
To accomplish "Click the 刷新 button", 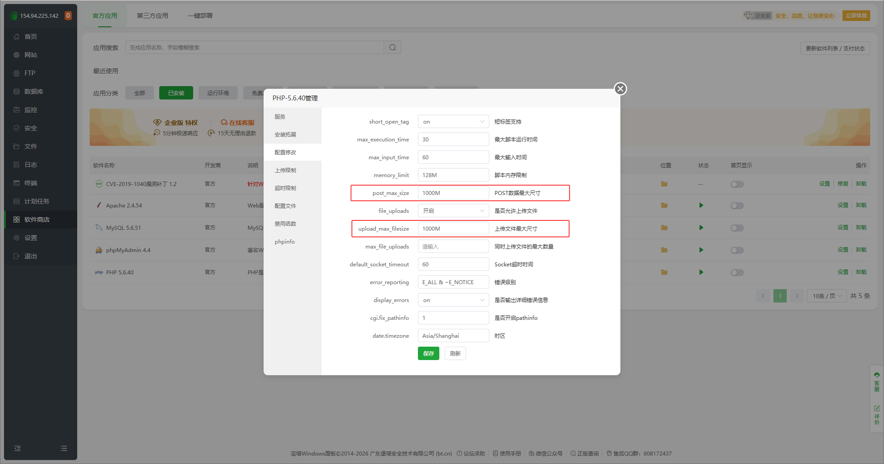I will point(455,354).
